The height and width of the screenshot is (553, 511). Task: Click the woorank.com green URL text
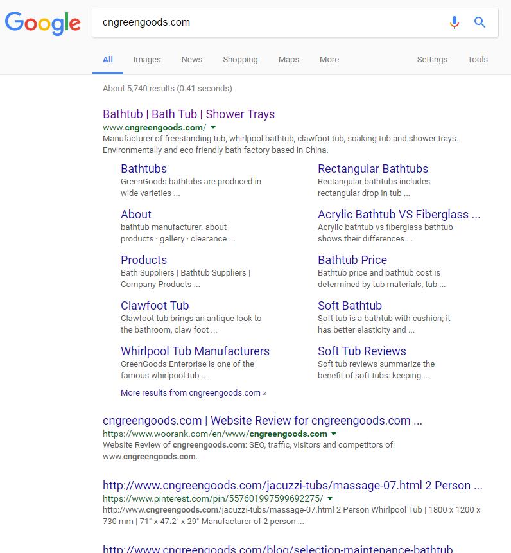coord(215,434)
